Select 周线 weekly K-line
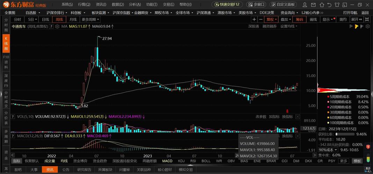Image resolution: width=373 pixels, height=174 pixels. point(59,19)
